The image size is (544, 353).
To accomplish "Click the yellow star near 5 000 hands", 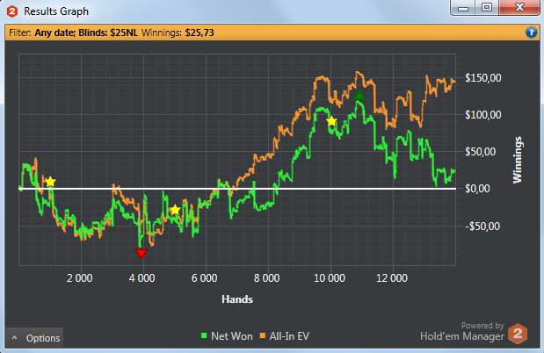I will coord(175,210).
